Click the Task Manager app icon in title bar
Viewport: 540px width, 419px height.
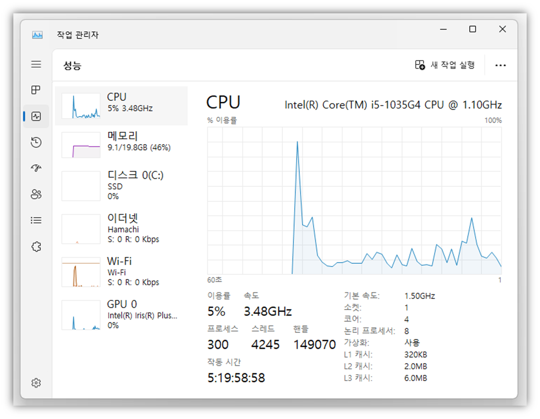(37, 35)
